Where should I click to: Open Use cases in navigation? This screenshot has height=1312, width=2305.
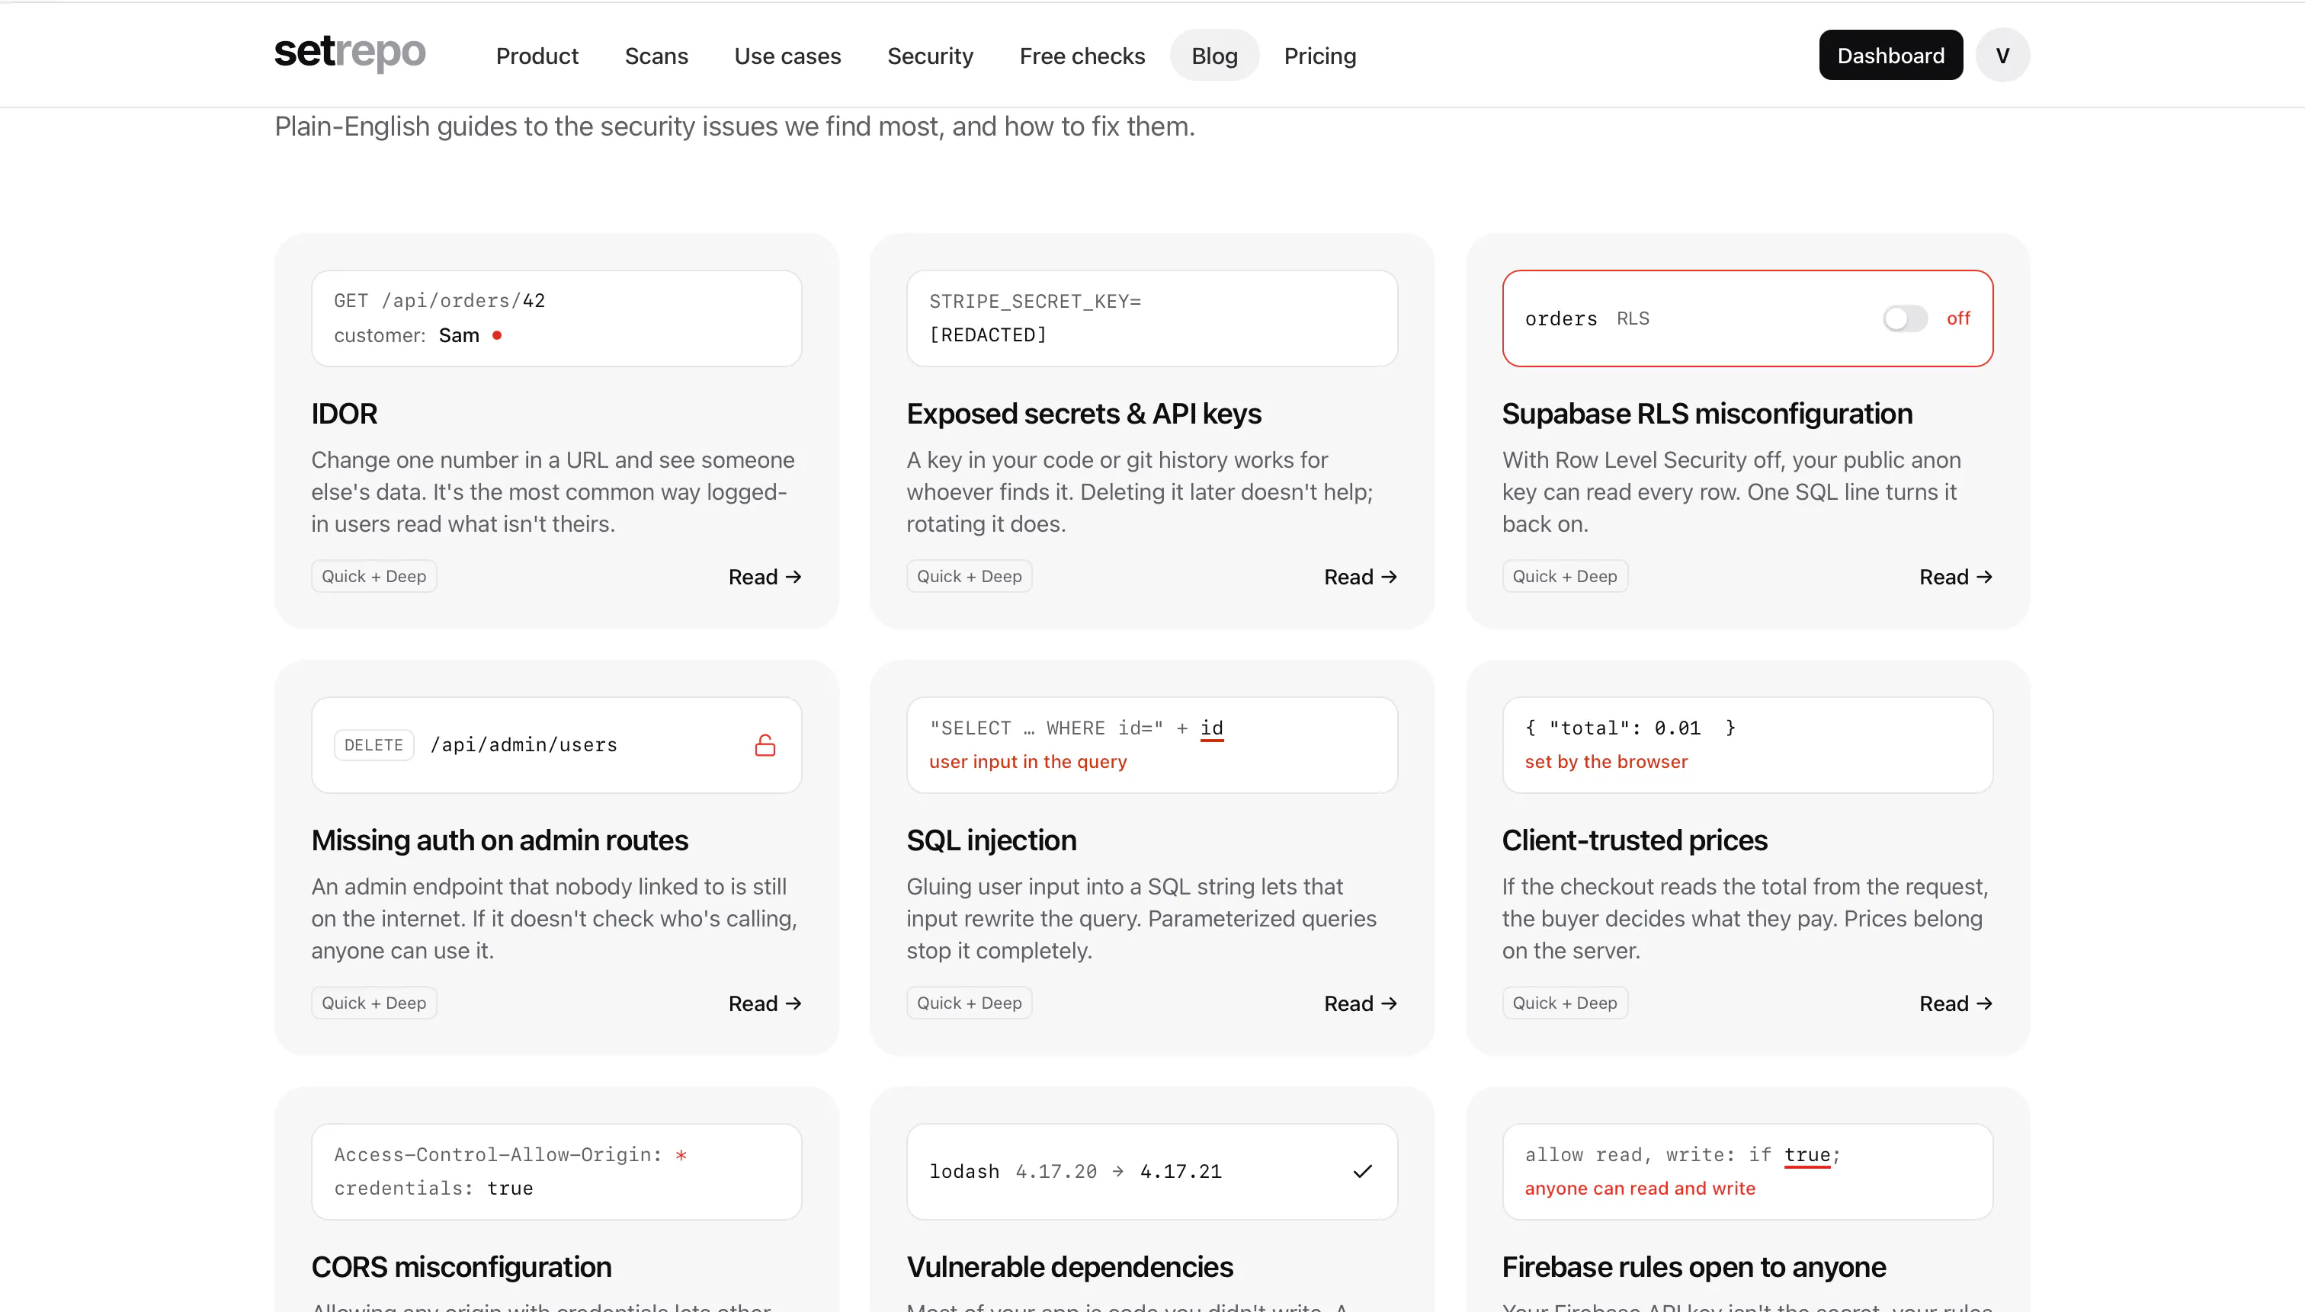[x=788, y=56]
